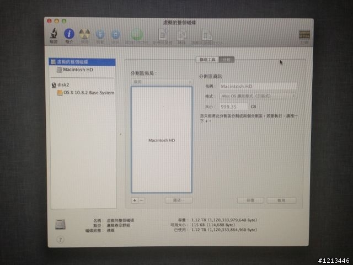Click the available size value 115 KB

click(213, 225)
